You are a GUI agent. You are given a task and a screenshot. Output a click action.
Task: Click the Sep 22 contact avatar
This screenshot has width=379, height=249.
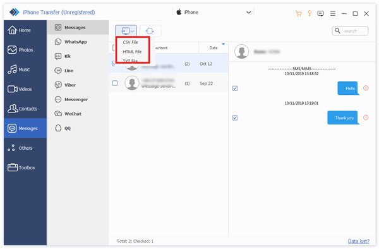132,83
